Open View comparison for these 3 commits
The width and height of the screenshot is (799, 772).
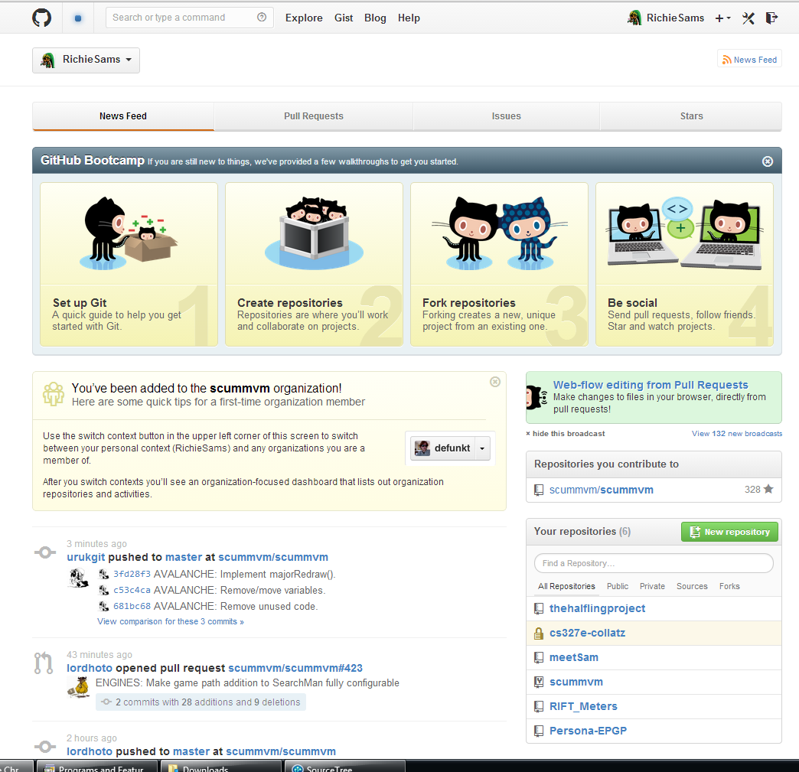pyautogui.click(x=170, y=622)
